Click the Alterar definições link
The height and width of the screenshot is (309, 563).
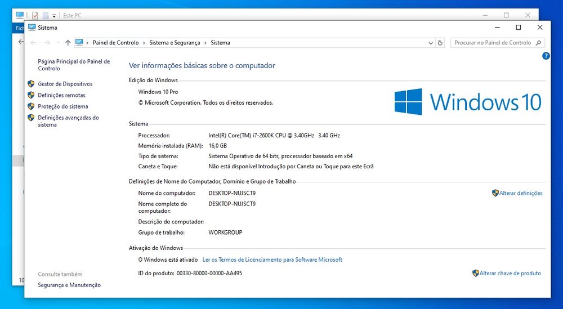[x=521, y=193]
